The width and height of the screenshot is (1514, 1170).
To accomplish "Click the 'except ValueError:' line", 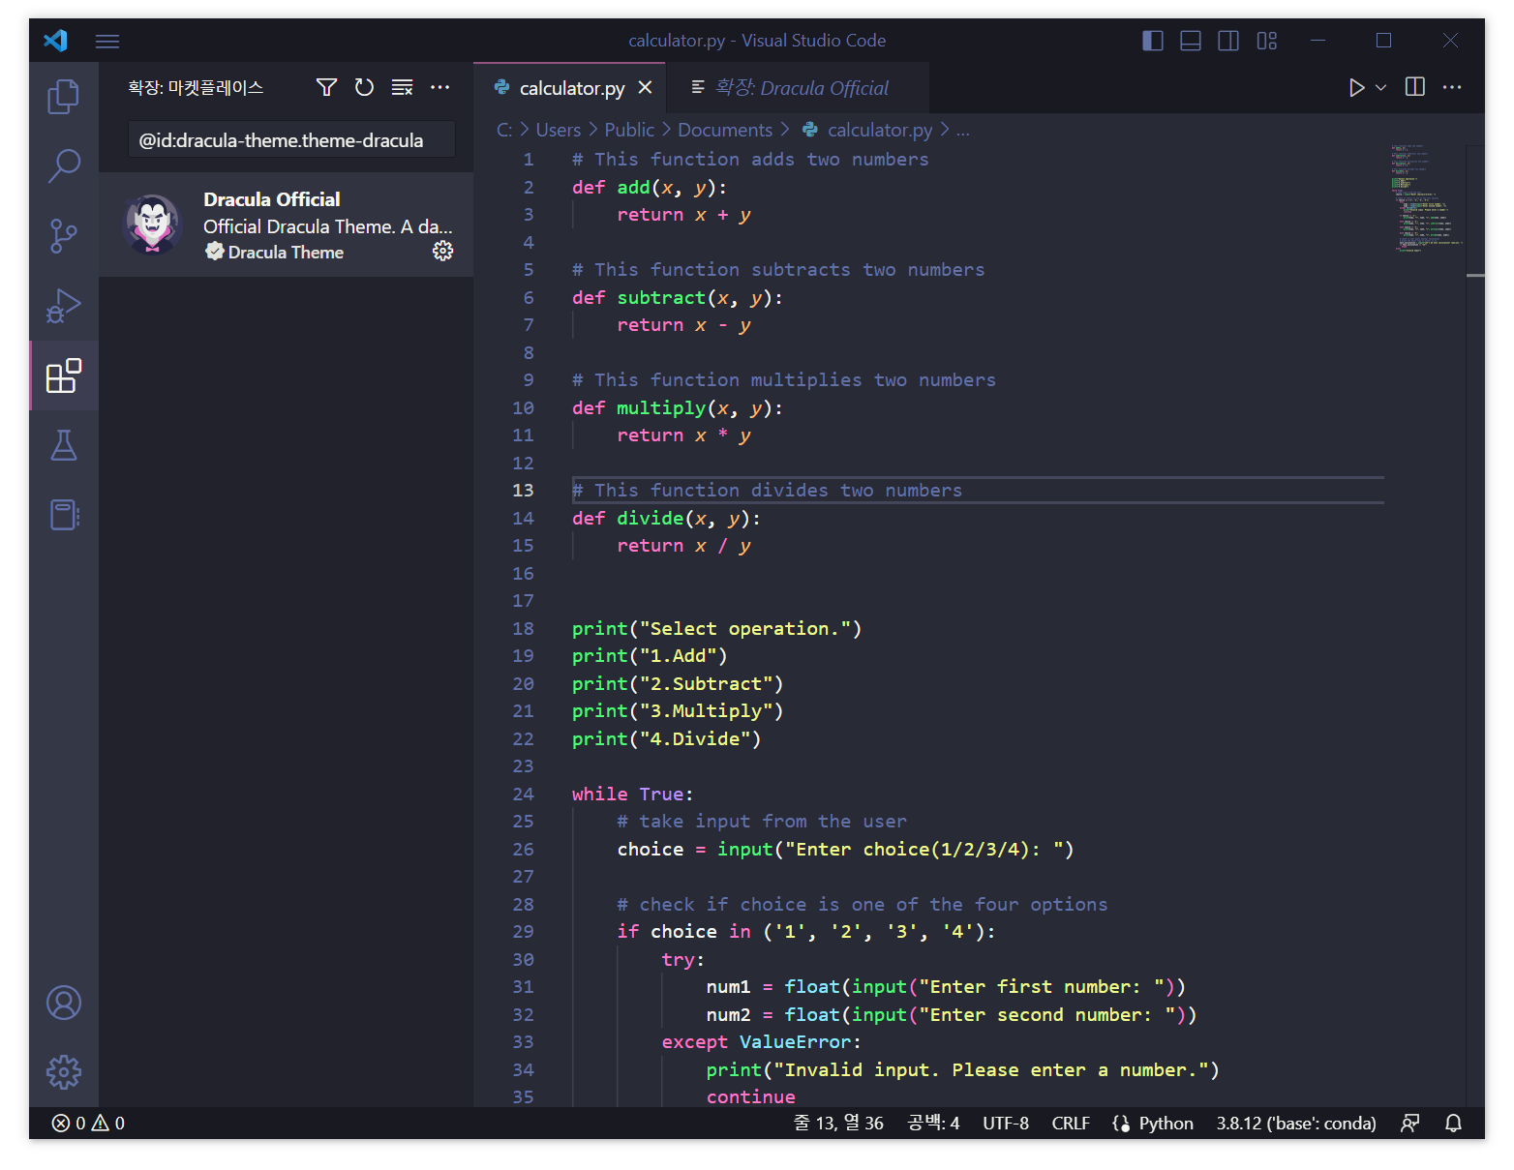I will pyautogui.click(x=761, y=1042).
